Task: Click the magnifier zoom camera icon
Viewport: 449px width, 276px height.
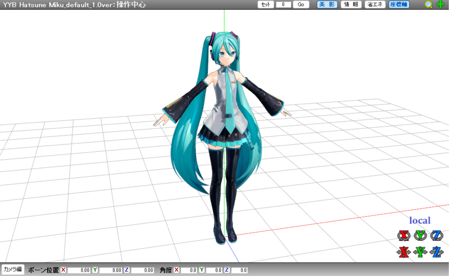Action: (428, 5)
